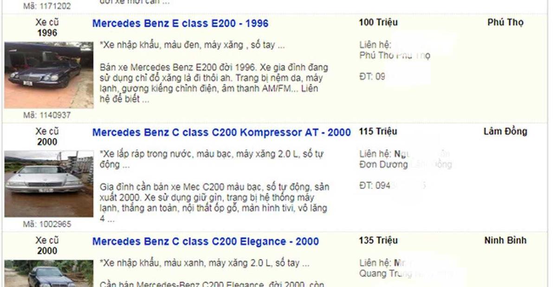Viewport: 557px width, 287px height.
Task: Click listing code Mã: 1140937
Action: coord(47,115)
